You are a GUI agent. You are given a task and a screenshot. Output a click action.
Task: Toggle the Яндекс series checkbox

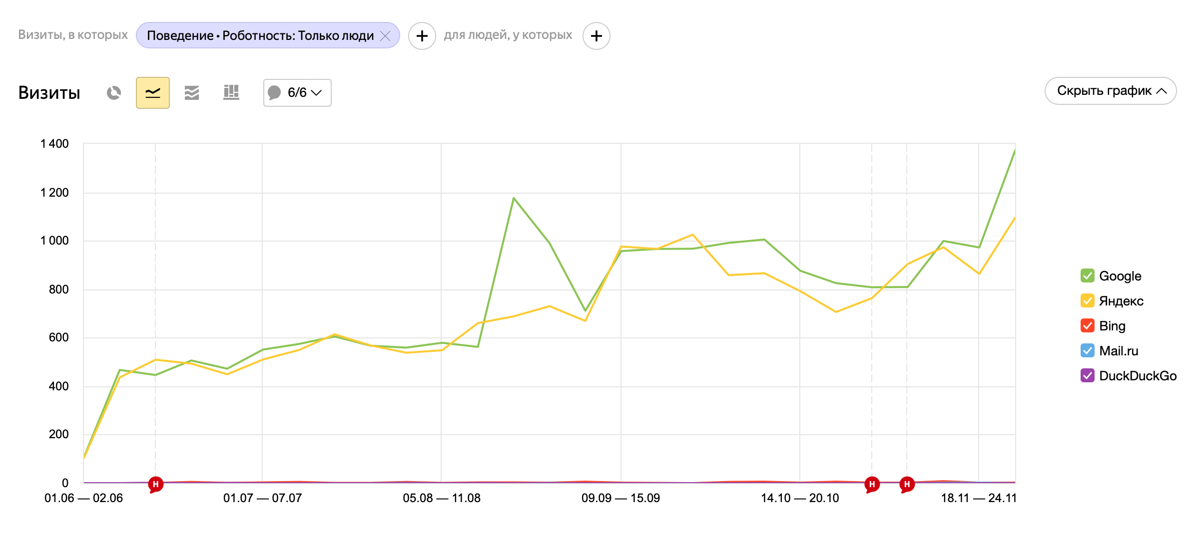(1087, 300)
